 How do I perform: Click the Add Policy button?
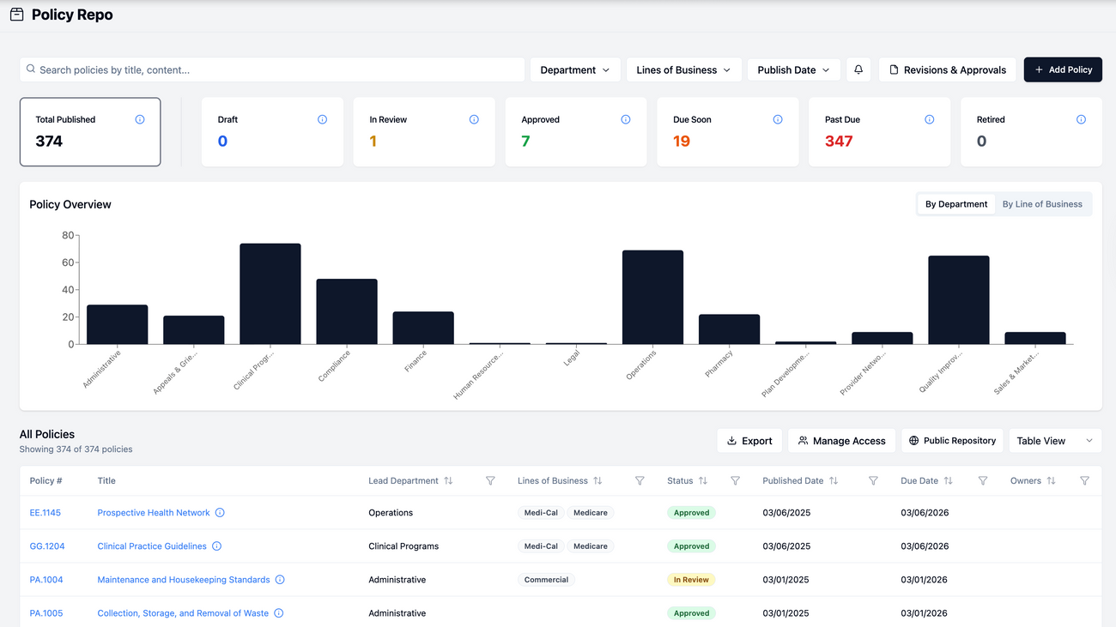[x=1063, y=69]
